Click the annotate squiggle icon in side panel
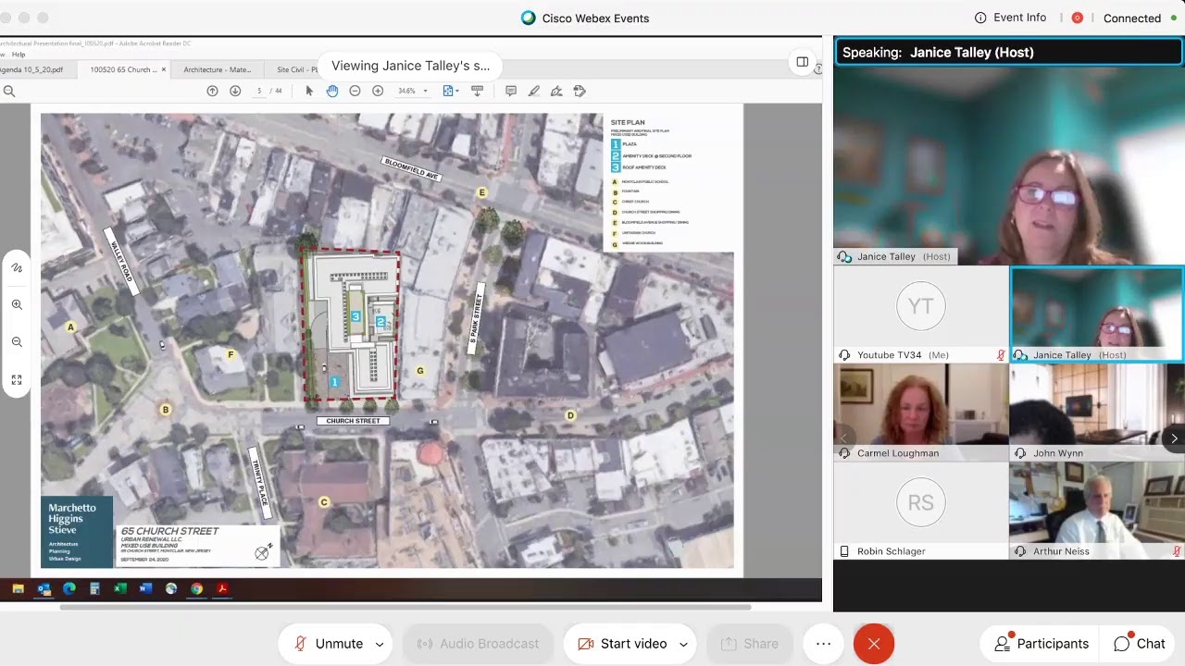This screenshot has height=666, width=1185. 17,267
